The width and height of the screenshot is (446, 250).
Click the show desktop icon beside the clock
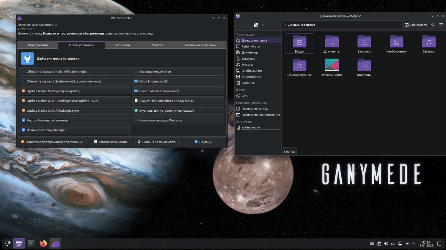pos(439,243)
